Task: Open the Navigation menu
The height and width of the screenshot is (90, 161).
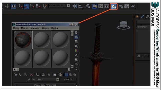Action: [x=35, y=28]
